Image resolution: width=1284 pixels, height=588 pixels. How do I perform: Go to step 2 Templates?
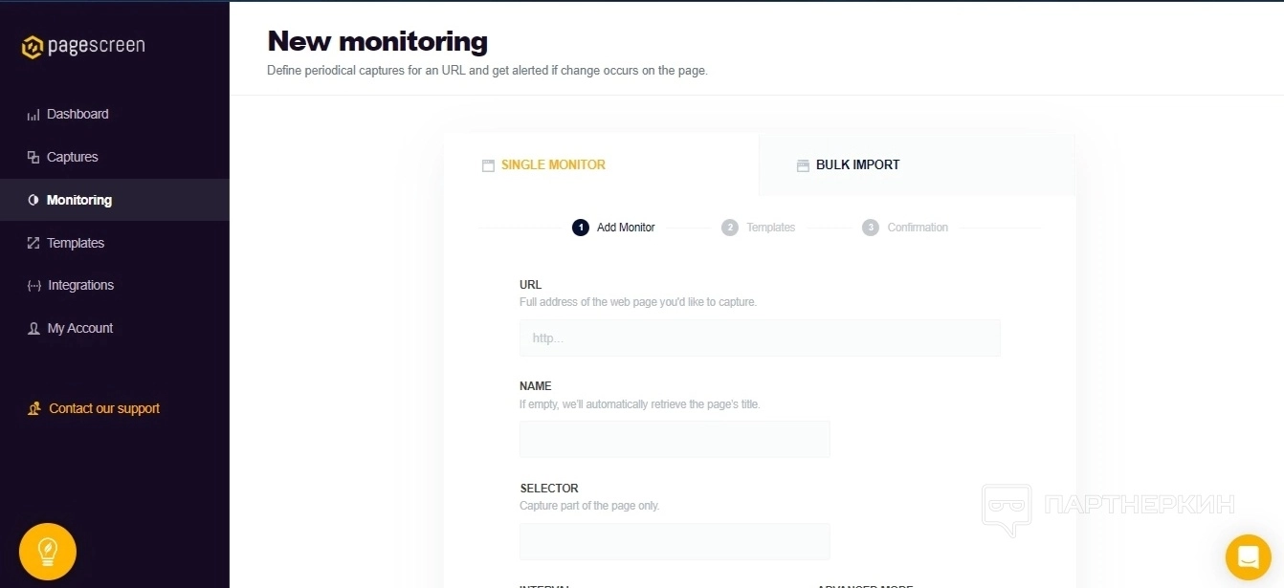click(760, 228)
